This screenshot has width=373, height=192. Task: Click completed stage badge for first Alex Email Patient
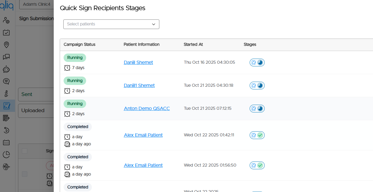[257, 135]
